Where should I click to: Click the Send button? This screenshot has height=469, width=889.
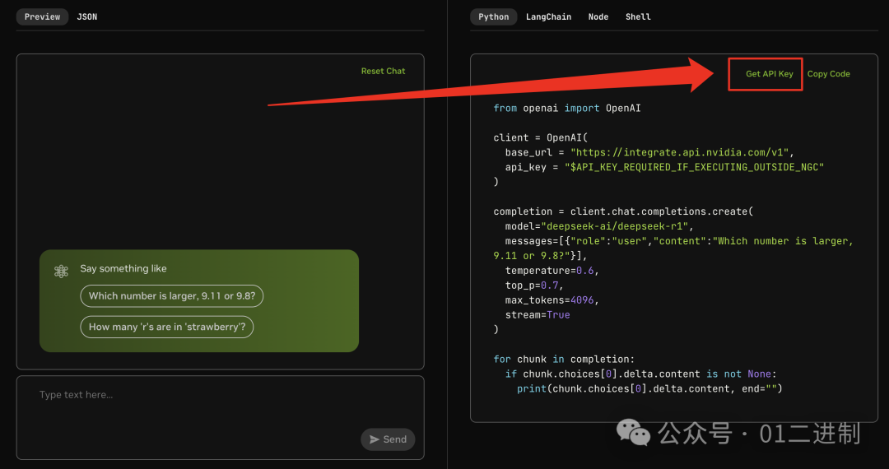tap(388, 439)
